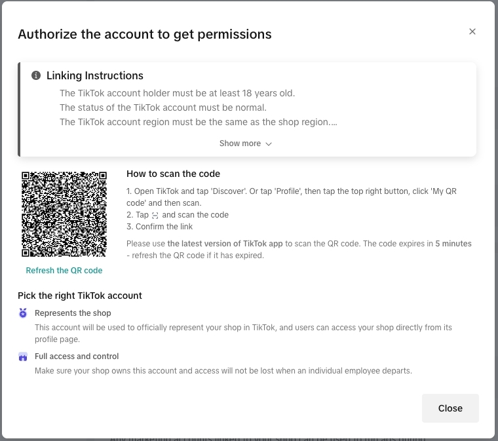Click the QR code image
Image resolution: width=498 pixels, height=441 pixels.
click(64, 214)
